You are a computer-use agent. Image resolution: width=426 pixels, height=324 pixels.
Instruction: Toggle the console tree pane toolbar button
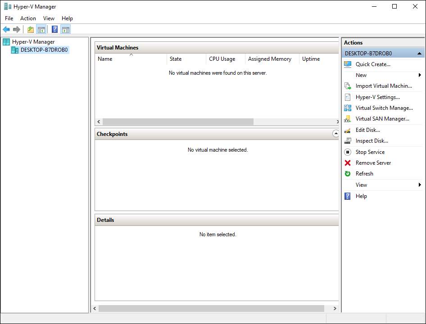[x=41, y=30]
